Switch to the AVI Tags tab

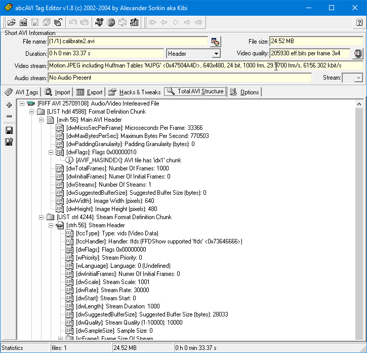pos(21,92)
